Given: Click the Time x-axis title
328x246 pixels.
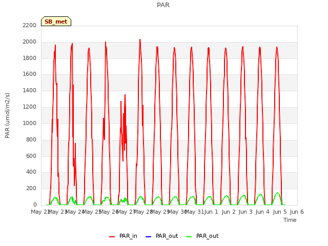Looking at the screenshot, I should pos(290,220).
